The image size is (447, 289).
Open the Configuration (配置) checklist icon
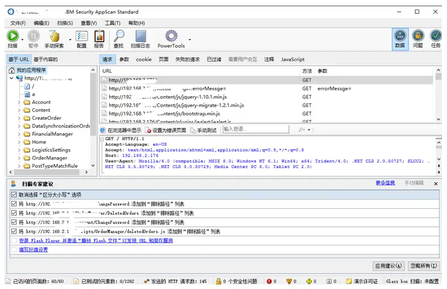(x=82, y=36)
